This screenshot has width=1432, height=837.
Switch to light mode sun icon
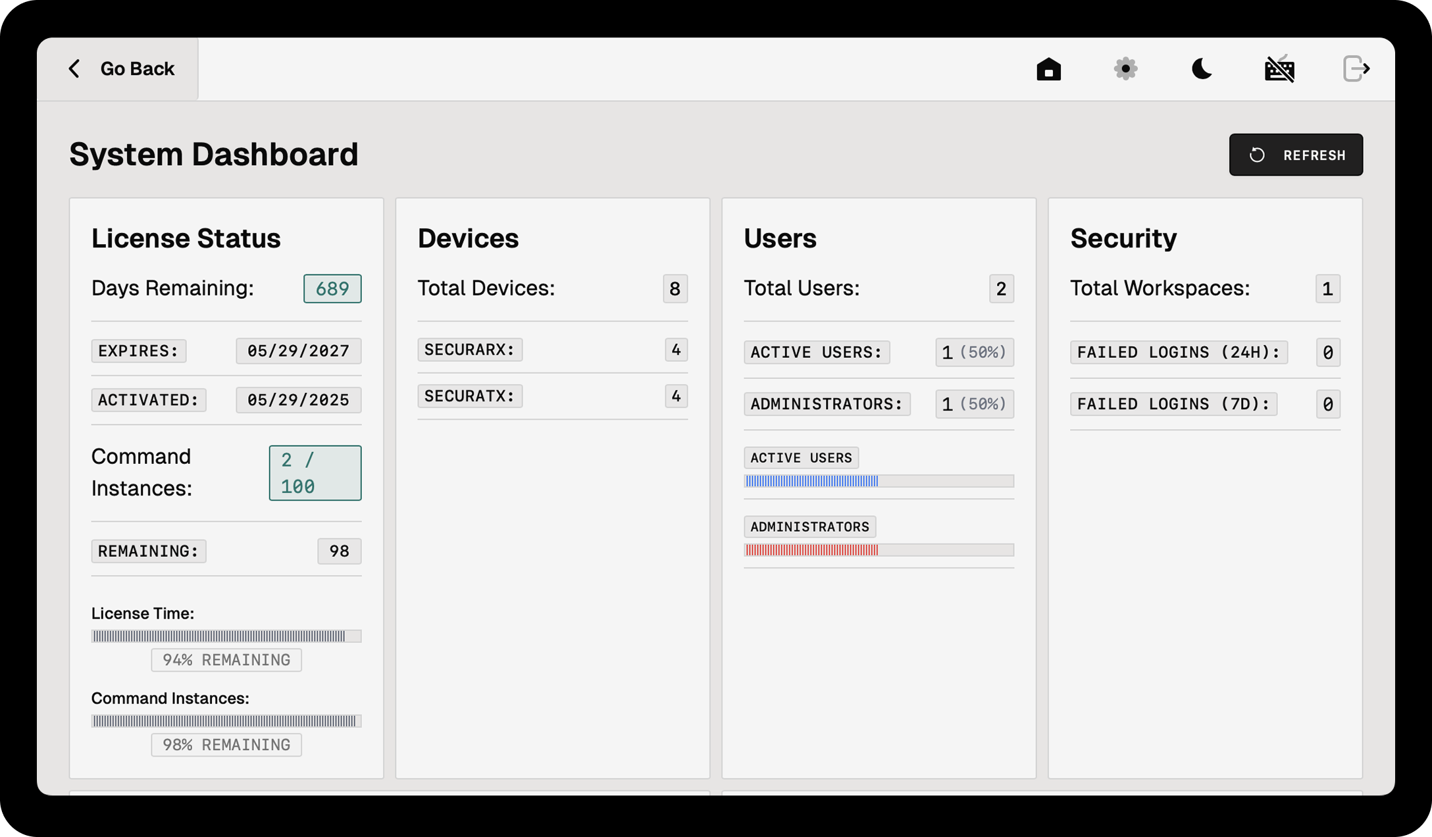tap(1125, 69)
